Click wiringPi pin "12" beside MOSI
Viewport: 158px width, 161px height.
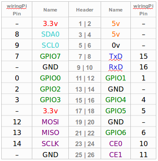[x=17, y=122]
